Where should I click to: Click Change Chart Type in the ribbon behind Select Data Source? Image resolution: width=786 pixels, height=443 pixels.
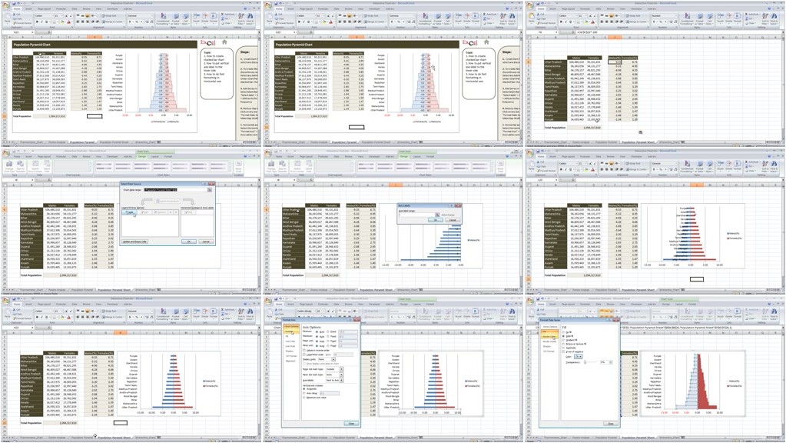pyautogui.click(x=9, y=168)
